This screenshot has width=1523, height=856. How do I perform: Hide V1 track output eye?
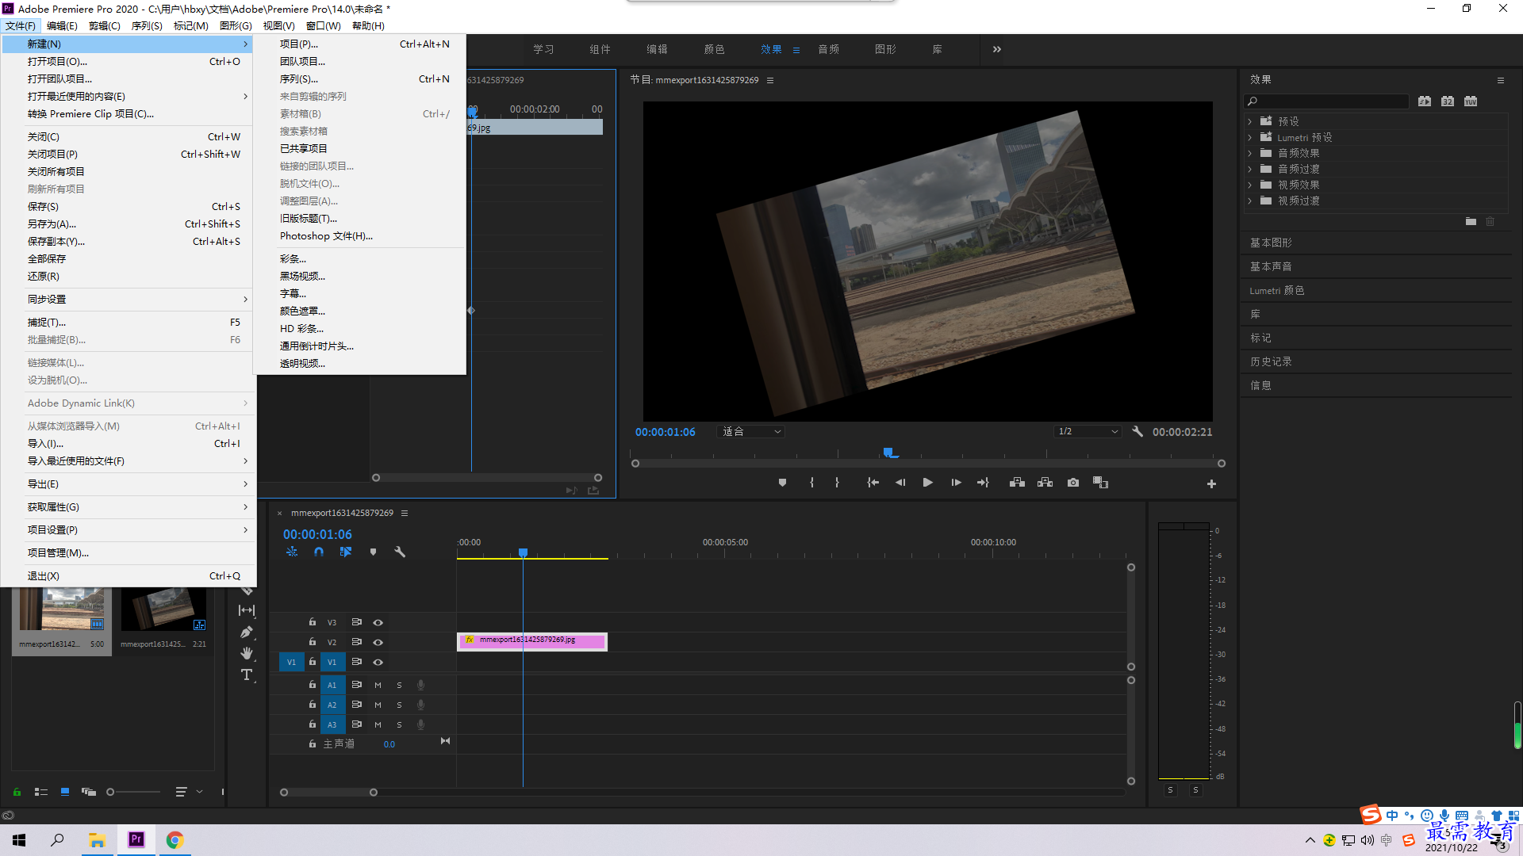378,662
